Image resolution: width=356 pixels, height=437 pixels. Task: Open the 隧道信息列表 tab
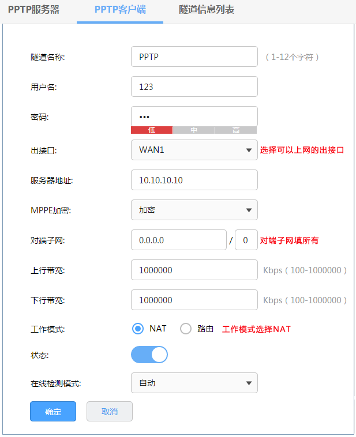(207, 10)
